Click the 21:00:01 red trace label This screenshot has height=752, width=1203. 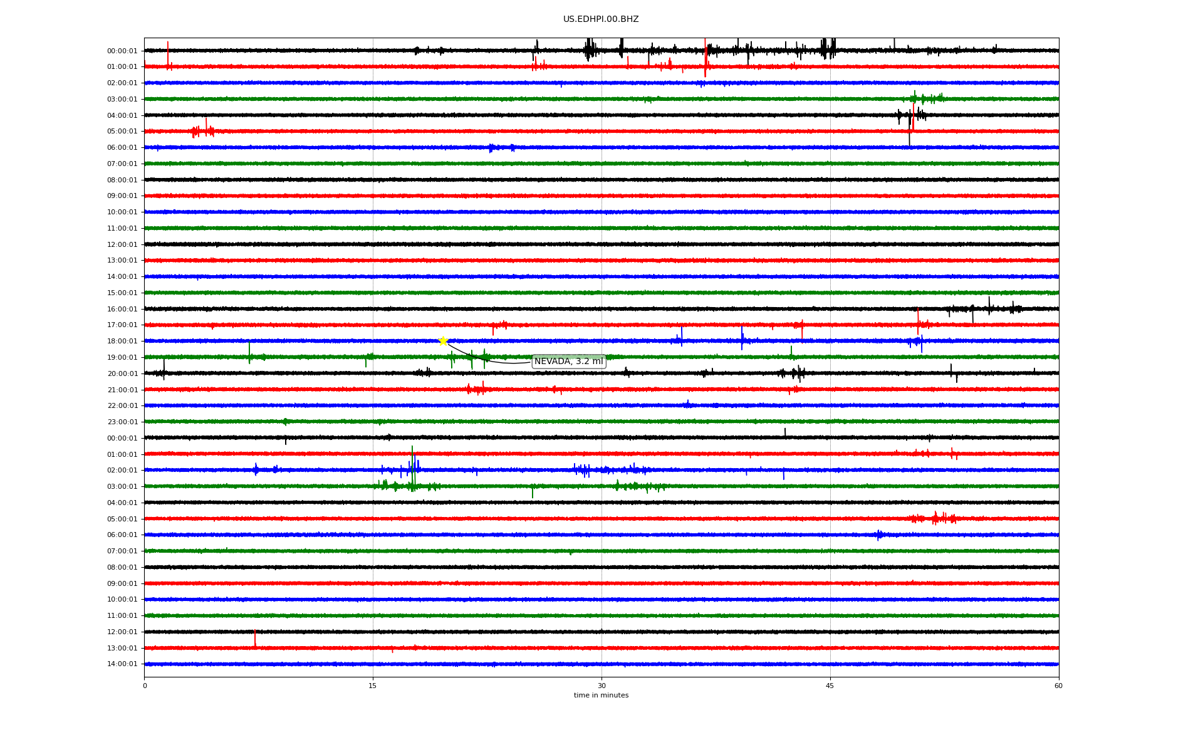[x=122, y=390]
